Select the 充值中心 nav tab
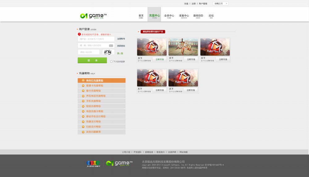 tap(154, 14)
